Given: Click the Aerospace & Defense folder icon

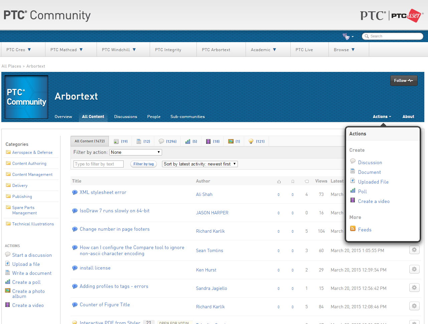Looking at the screenshot, I should pyautogui.click(x=8, y=152).
